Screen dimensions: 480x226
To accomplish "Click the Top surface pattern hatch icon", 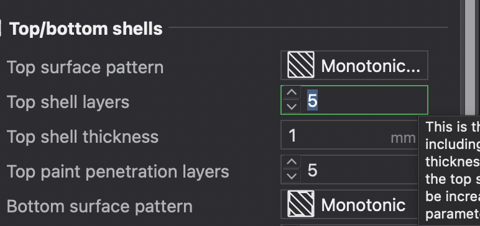I will 300,65.
